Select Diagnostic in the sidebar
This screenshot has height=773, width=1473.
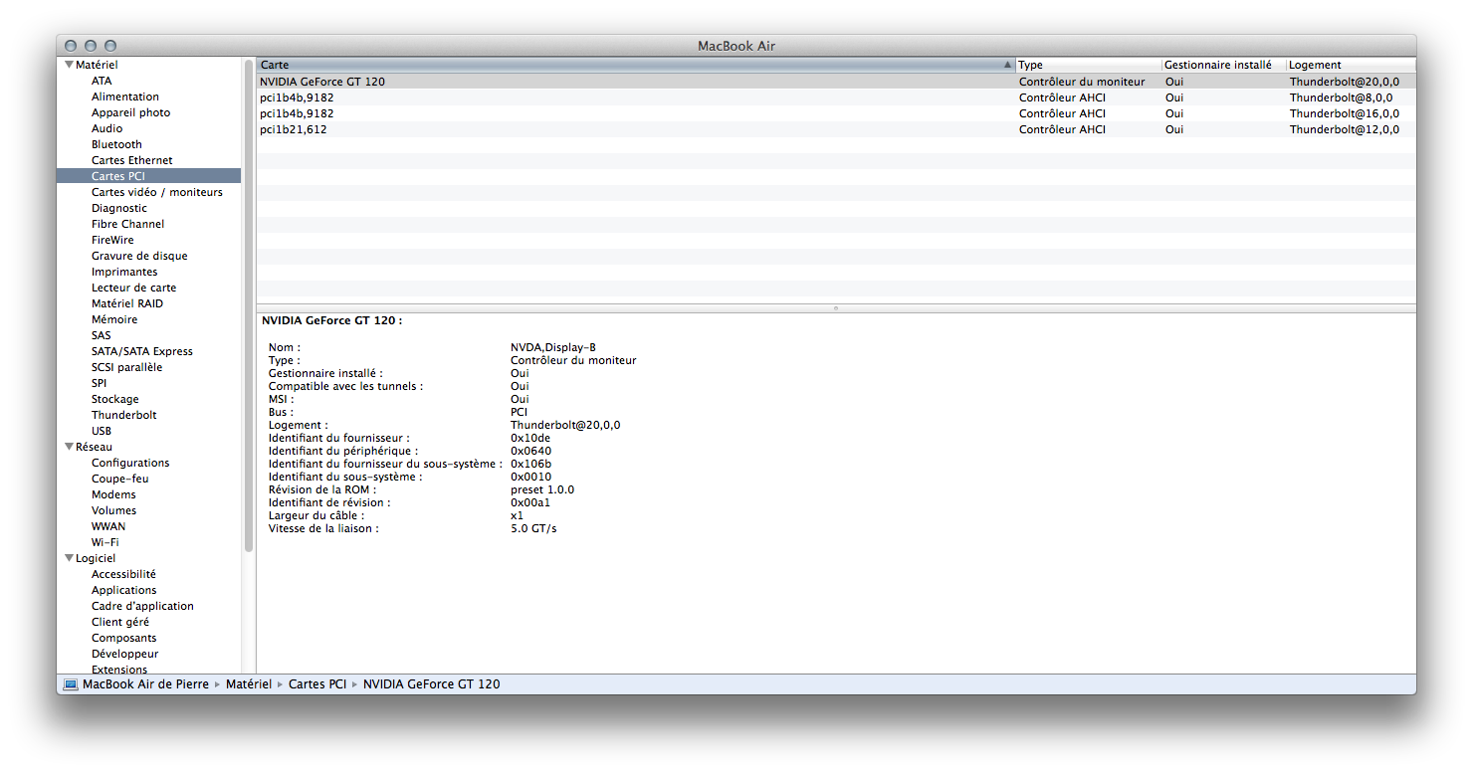click(x=119, y=208)
